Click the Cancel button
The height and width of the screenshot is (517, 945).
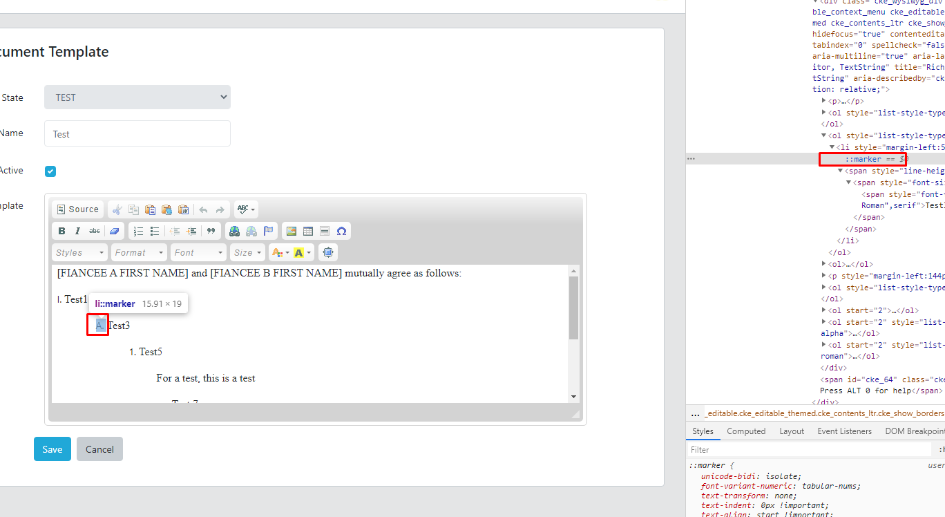(99, 449)
